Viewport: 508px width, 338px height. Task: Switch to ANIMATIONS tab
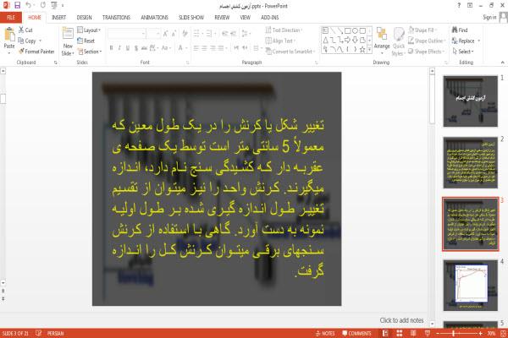(x=155, y=18)
